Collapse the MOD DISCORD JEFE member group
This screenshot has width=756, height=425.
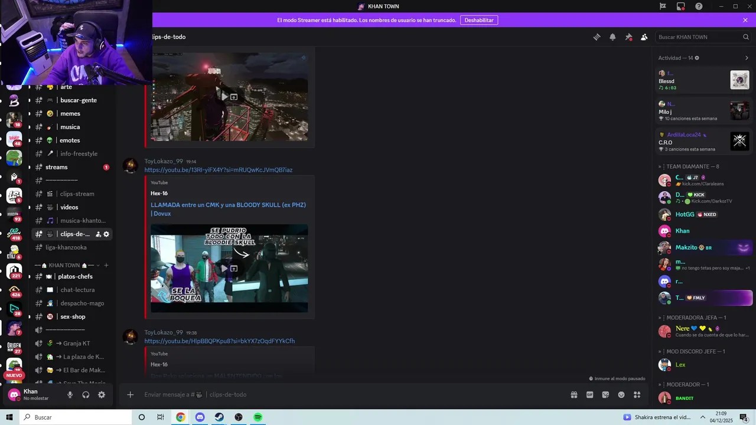691,351
